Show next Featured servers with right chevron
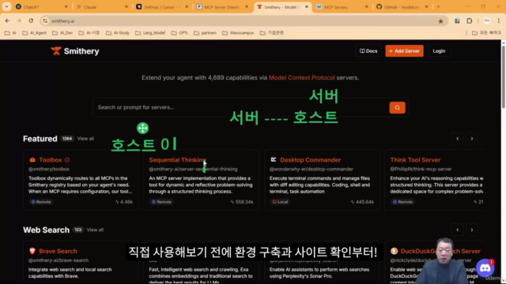This screenshot has width=506, height=284. (x=472, y=139)
